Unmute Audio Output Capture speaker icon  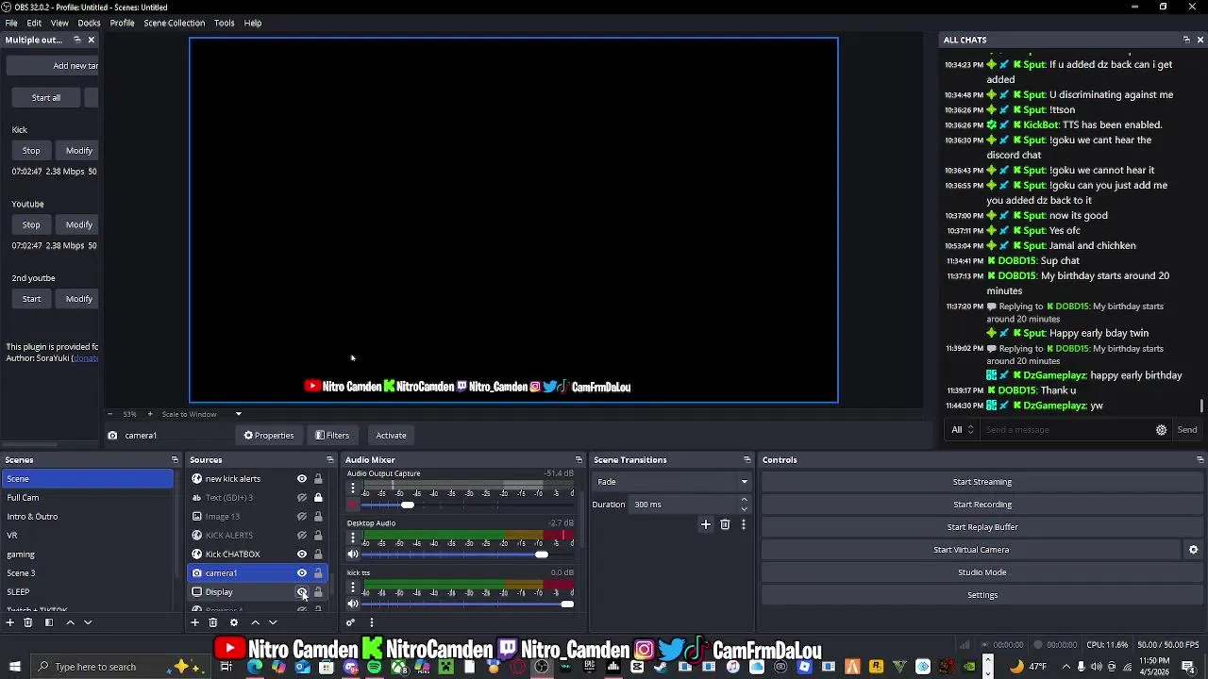tap(353, 505)
